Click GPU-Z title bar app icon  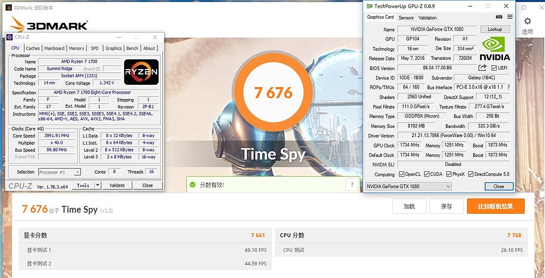(x=369, y=6)
